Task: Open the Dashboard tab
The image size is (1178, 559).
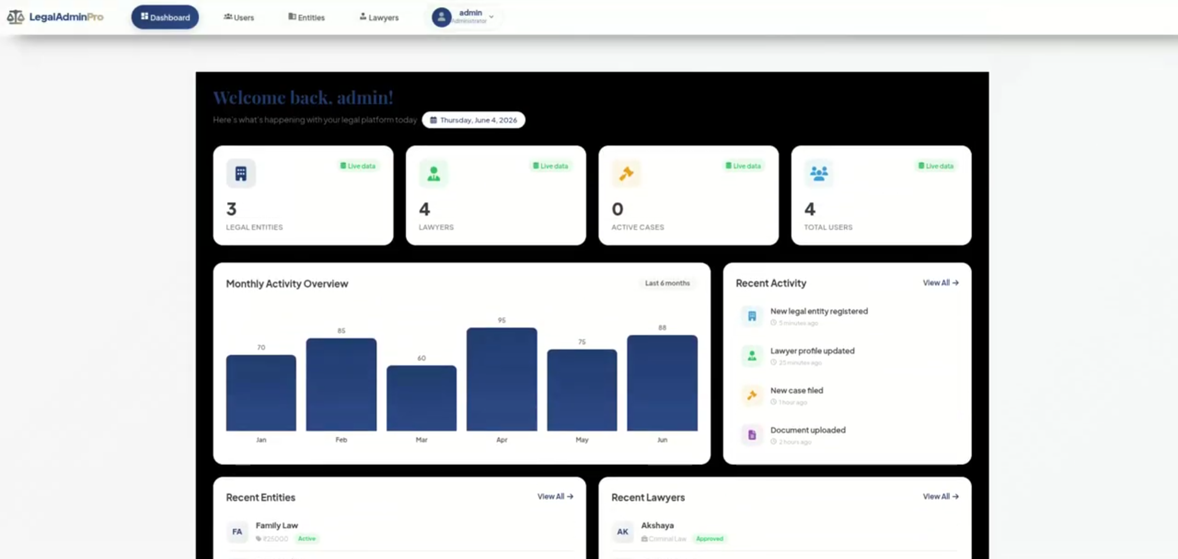Action: 165,17
